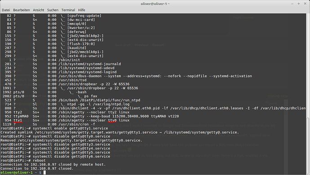This screenshot has width=310, height=175.
Task: Open the Datei menu
Action: pyautogui.click(x=6, y=10)
